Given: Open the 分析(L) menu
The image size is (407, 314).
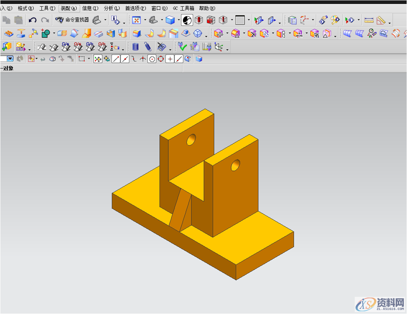Looking at the screenshot, I should coord(112,8).
